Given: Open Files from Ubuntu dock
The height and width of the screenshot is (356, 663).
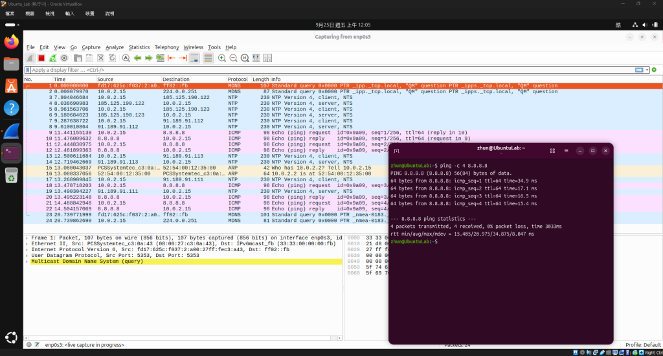Looking at the screenshot, I should pyautogui.click(x=12, y=64).
